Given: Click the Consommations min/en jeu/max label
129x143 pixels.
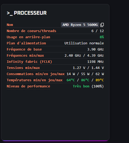Looking at the screenshot, I should tap(36, 74).
